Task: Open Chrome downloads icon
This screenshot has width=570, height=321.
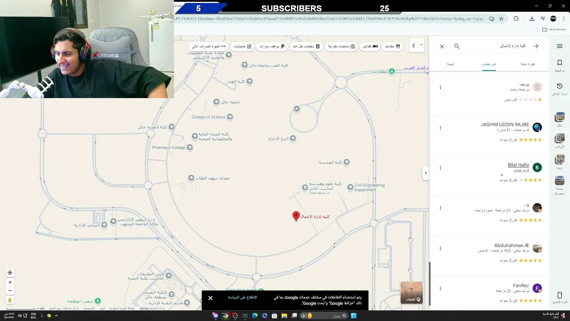Action: coord(532,19)
